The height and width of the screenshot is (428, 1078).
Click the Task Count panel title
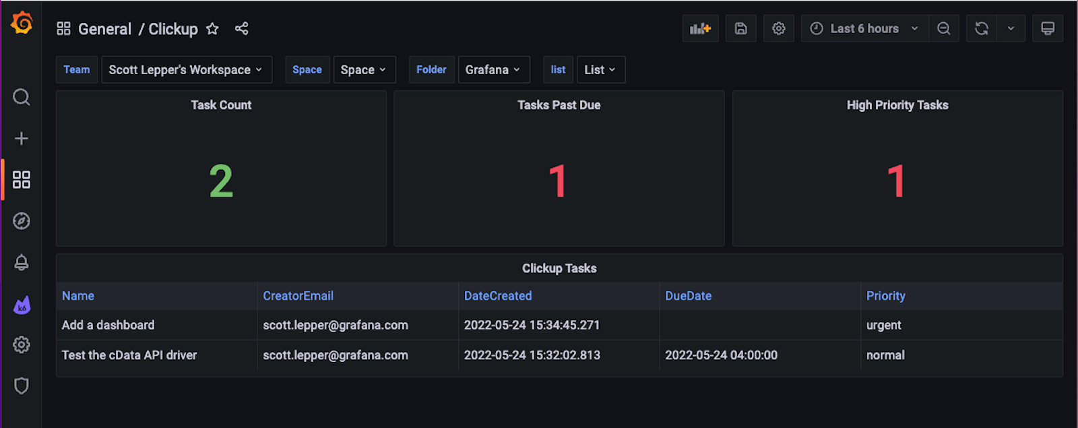click(x=221, y=105)
